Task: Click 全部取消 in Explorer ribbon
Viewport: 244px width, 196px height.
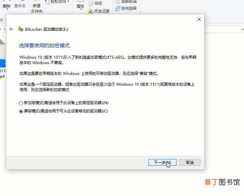Action: pos(126,2)
